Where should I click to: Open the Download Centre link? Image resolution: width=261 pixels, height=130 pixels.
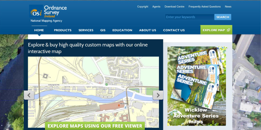[x=174, y=6]
